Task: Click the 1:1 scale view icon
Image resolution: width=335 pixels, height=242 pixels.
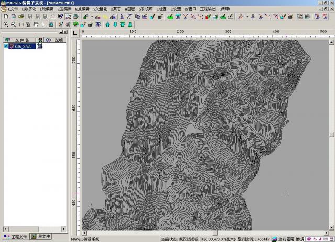Action: pyautogui.click(x=21, y=25)
